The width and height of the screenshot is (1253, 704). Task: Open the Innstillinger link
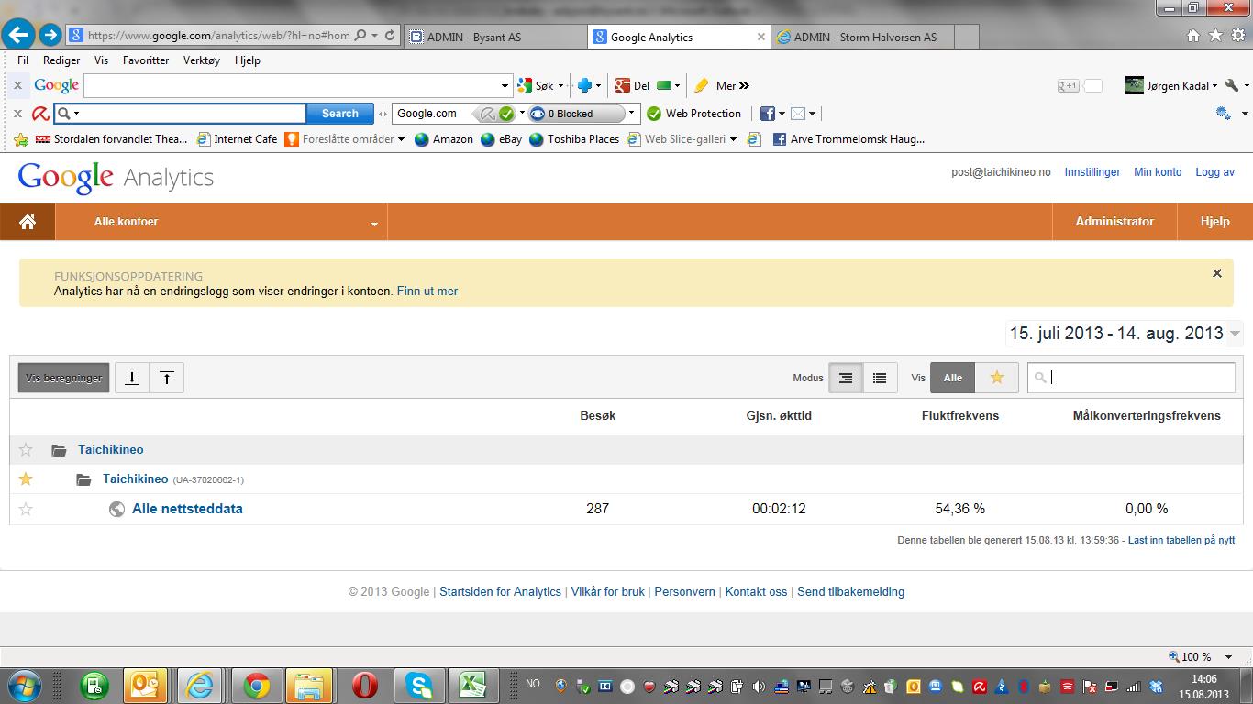click(1092, 172)
